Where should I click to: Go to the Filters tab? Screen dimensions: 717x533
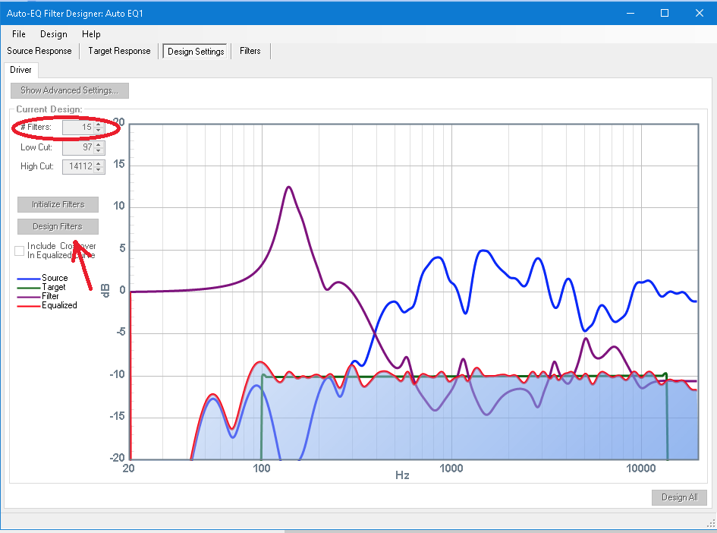pos(250,52)
